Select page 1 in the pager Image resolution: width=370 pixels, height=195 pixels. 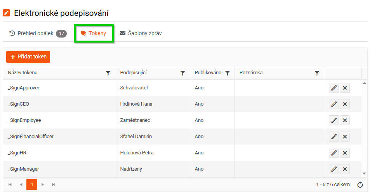coord(32,185)
